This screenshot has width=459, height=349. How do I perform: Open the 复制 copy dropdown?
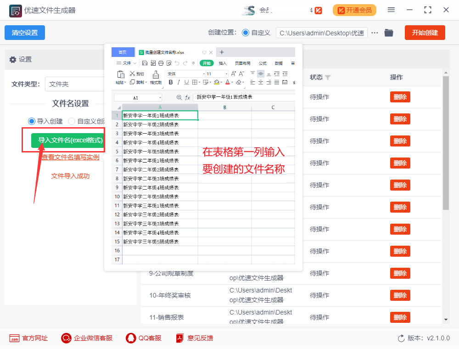click(146, 83)
